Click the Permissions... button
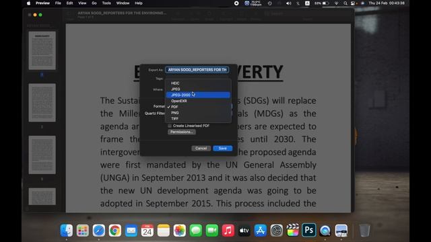This screenshot has width=431, height=242. click(182, 132)
